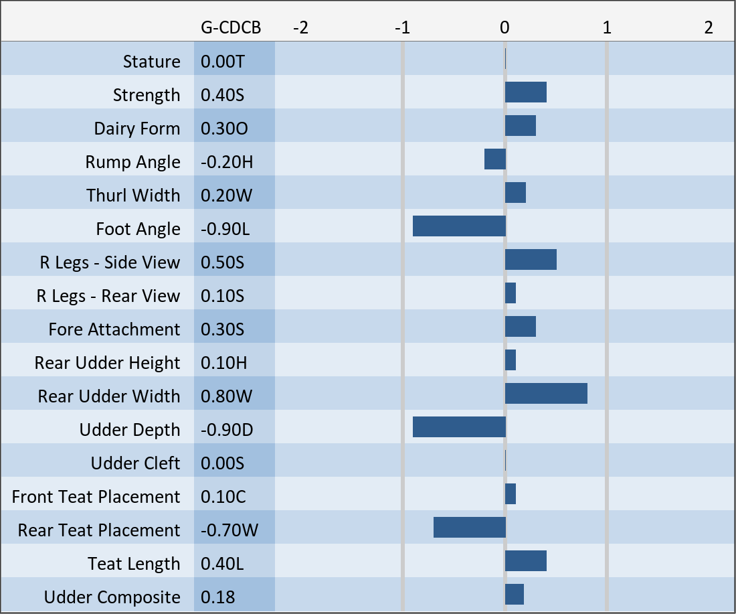736x614 pixels.
Task: Select the -0.90L Foot Angle value
Action: point(225,229)
